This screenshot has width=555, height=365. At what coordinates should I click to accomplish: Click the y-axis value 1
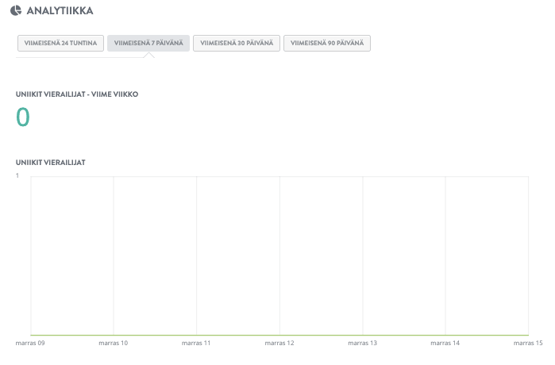[17, 175]
